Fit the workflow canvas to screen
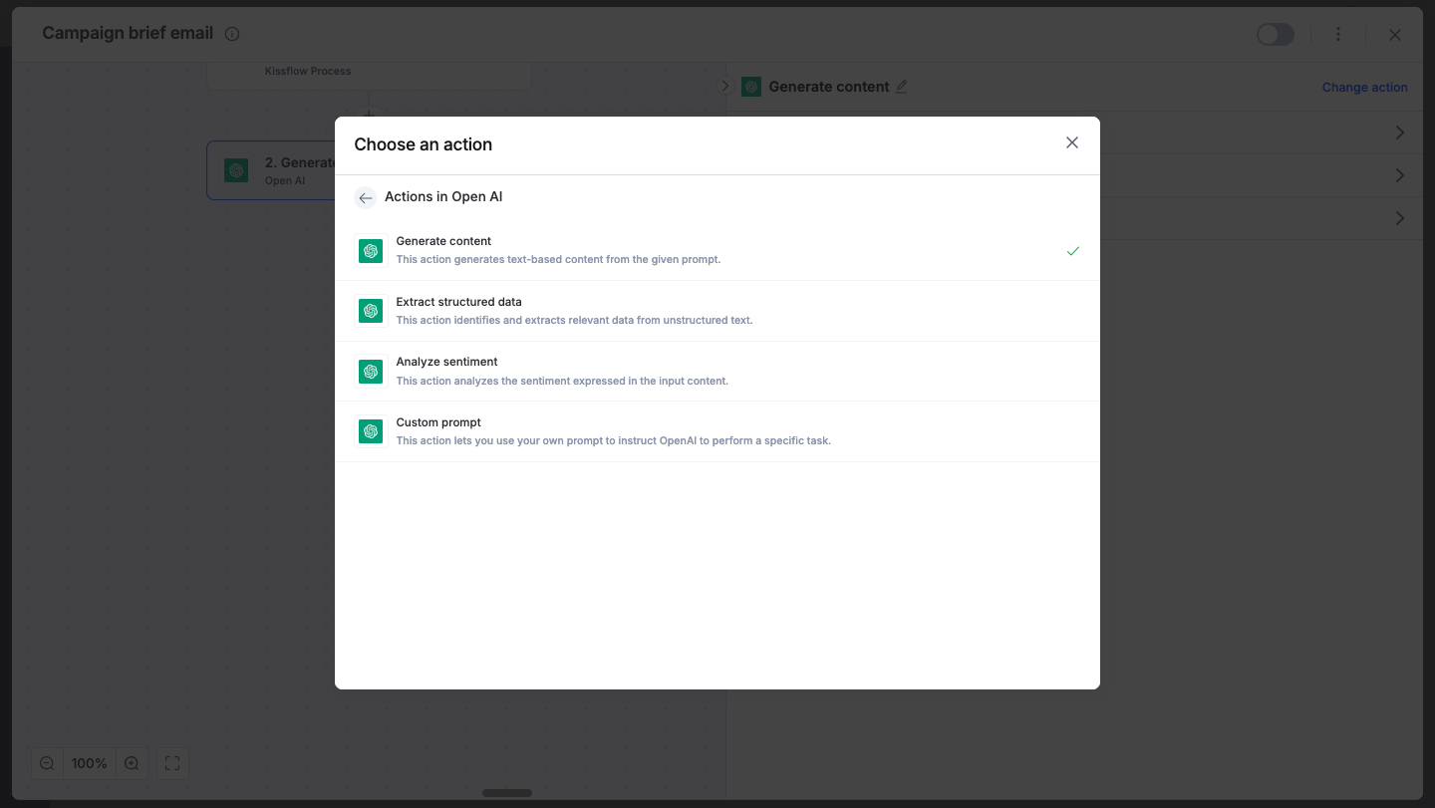This screenshot has height=808, width=1435. click(172, 764)
